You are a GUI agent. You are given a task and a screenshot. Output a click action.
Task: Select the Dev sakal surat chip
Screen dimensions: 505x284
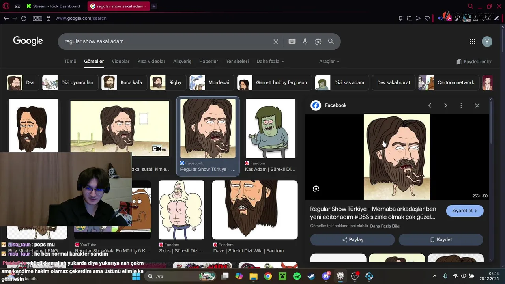pyautogui.click(x=394, y=82)
